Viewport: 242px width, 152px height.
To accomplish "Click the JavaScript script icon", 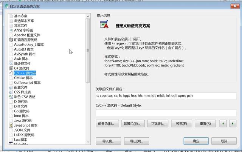I will pyautogui.click(x=11, y=125).
